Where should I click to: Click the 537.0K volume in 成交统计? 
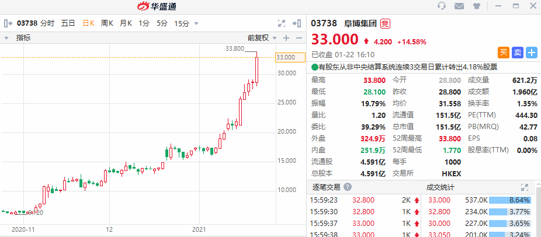coord(476,200)
